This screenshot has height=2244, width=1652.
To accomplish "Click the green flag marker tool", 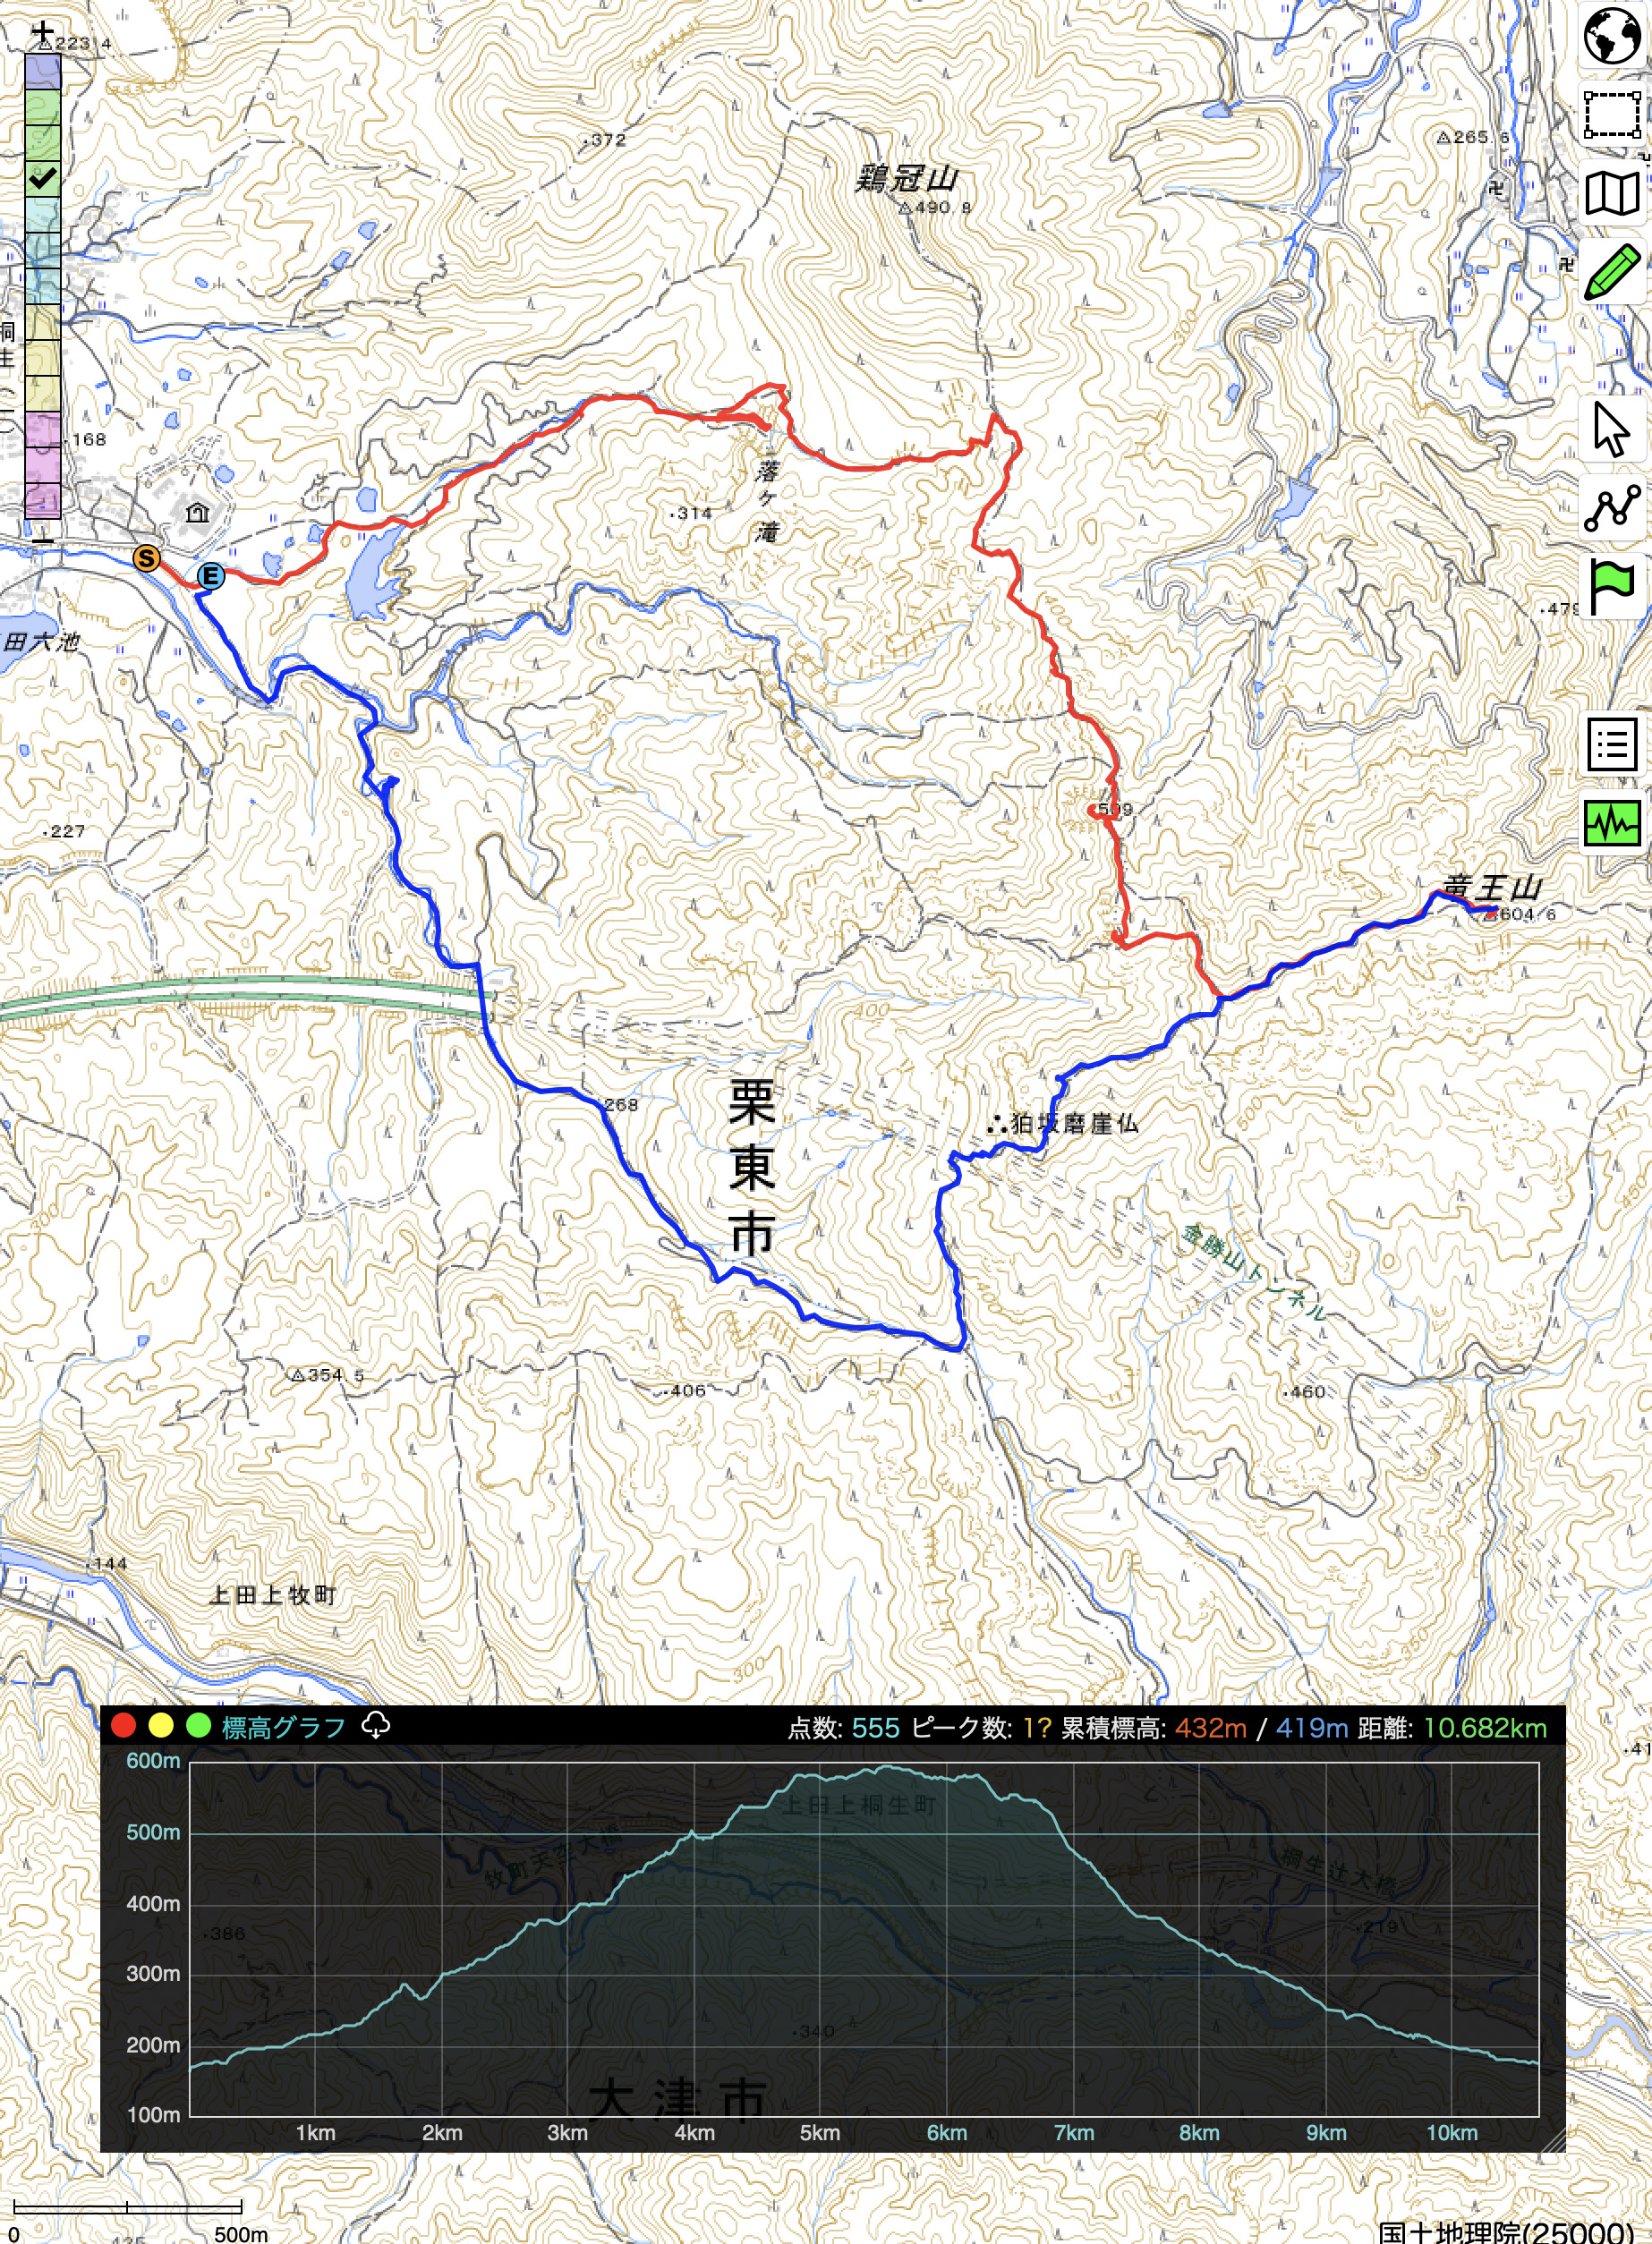I will point(1611,587).
